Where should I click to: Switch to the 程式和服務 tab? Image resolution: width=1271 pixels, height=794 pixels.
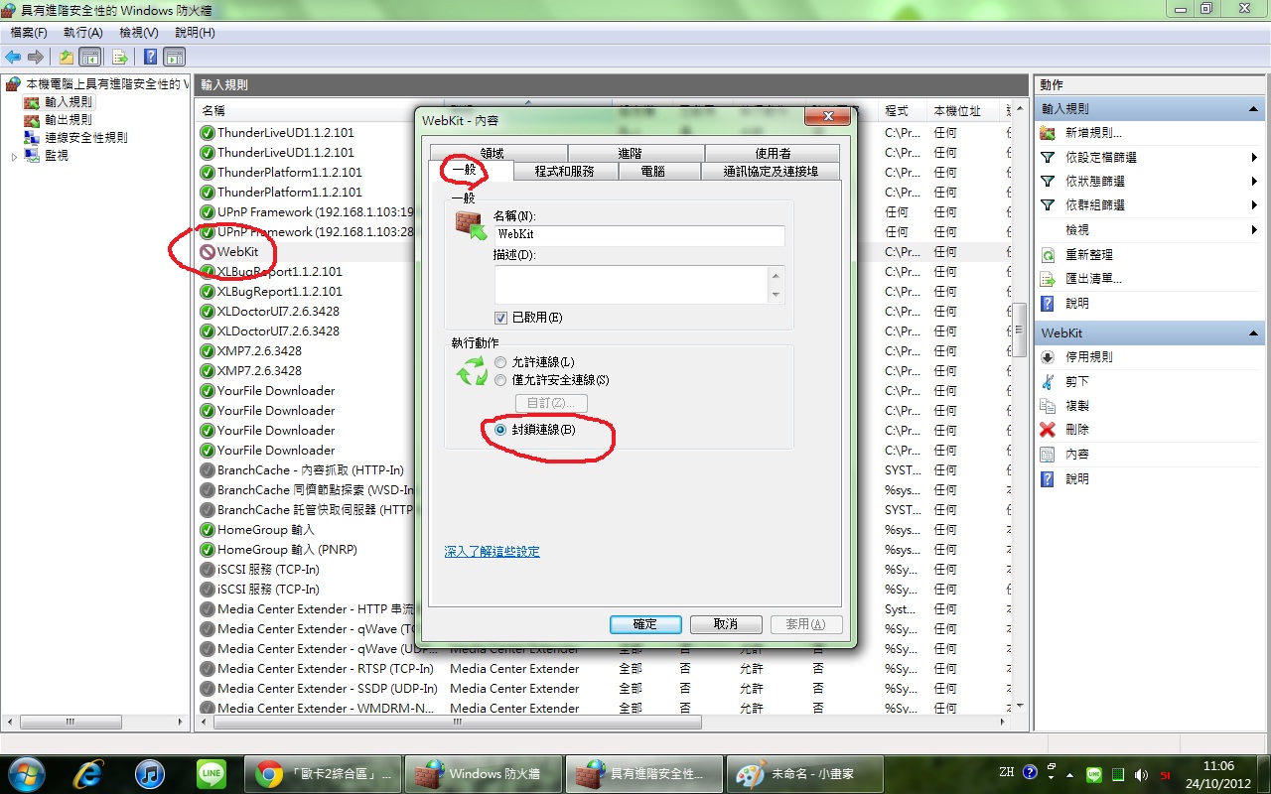tap(564, 171)
